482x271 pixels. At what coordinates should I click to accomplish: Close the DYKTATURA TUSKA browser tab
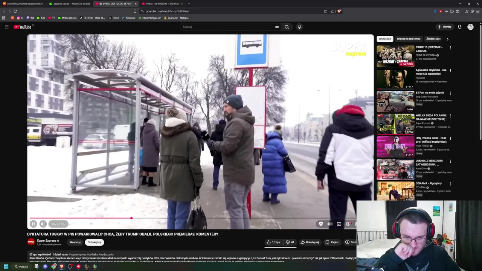coord(136,4)
